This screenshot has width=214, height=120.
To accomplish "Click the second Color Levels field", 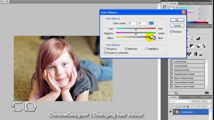I will tap(142, 23).
